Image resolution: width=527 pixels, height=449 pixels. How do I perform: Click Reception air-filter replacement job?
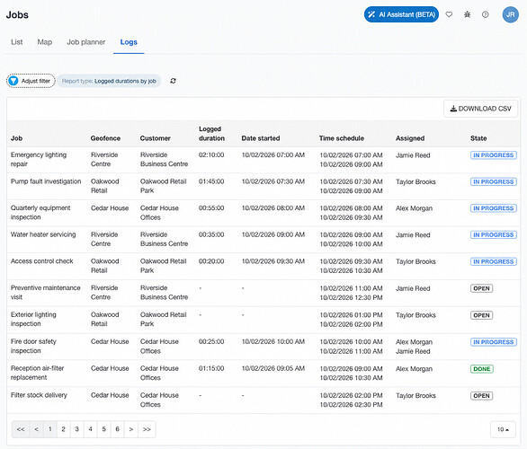37,373
